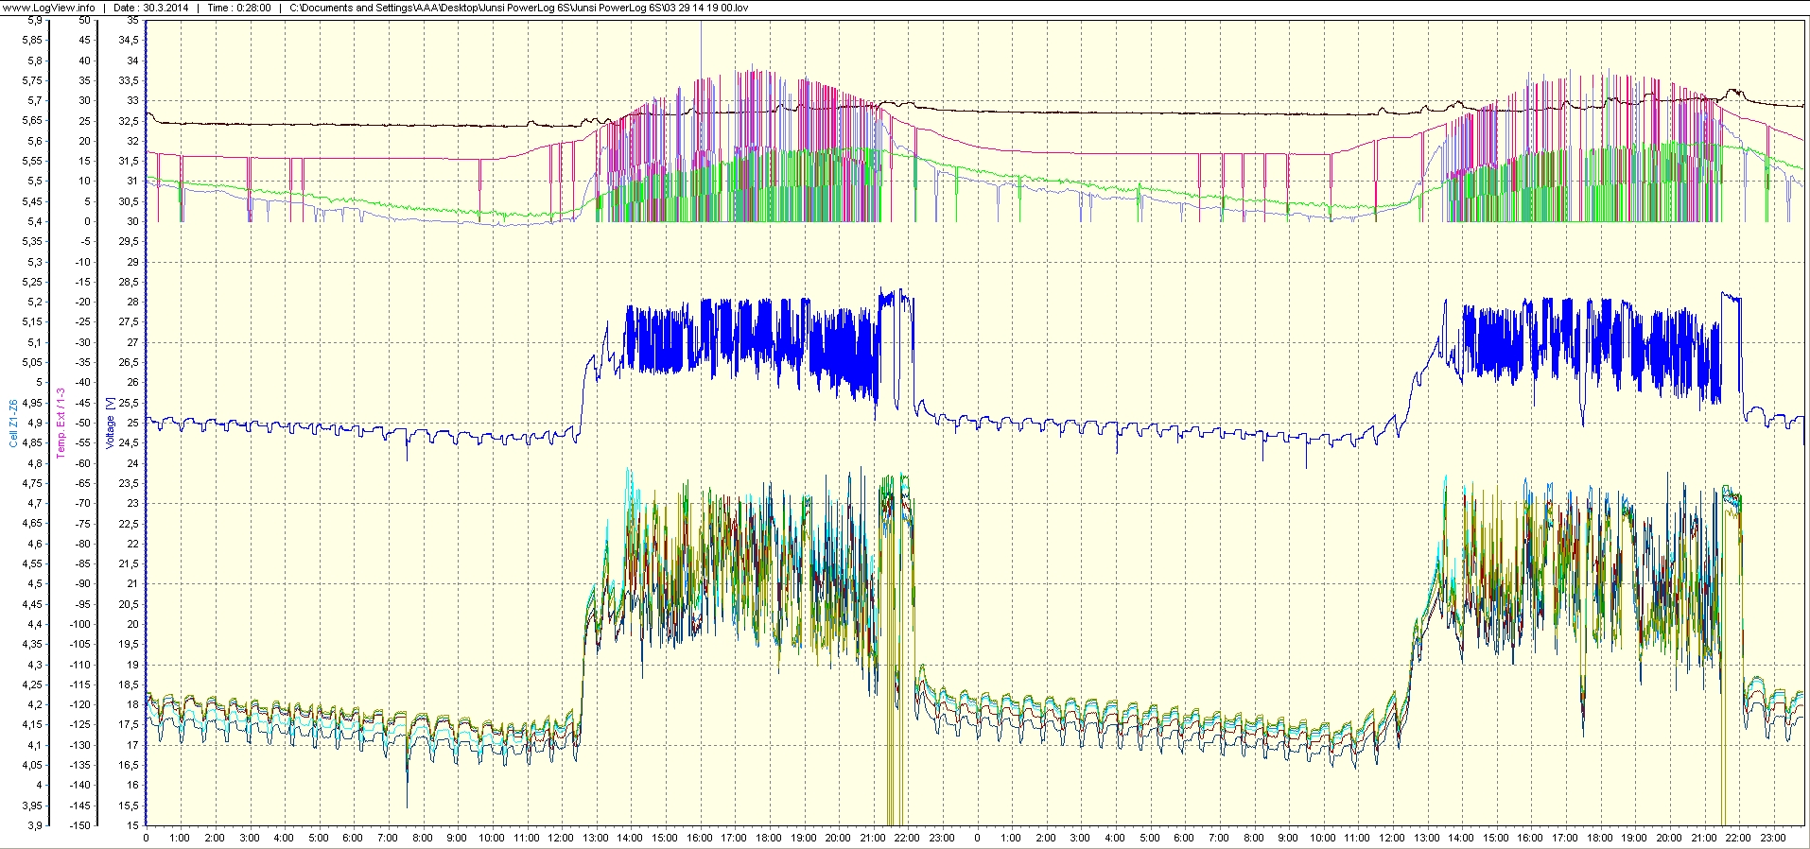Click the Date 30.3.2014 header field

pyautogui.click(x=150, y=8)
